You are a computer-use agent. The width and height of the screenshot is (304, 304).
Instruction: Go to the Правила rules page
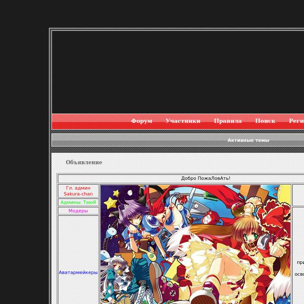tap(228, 121)
